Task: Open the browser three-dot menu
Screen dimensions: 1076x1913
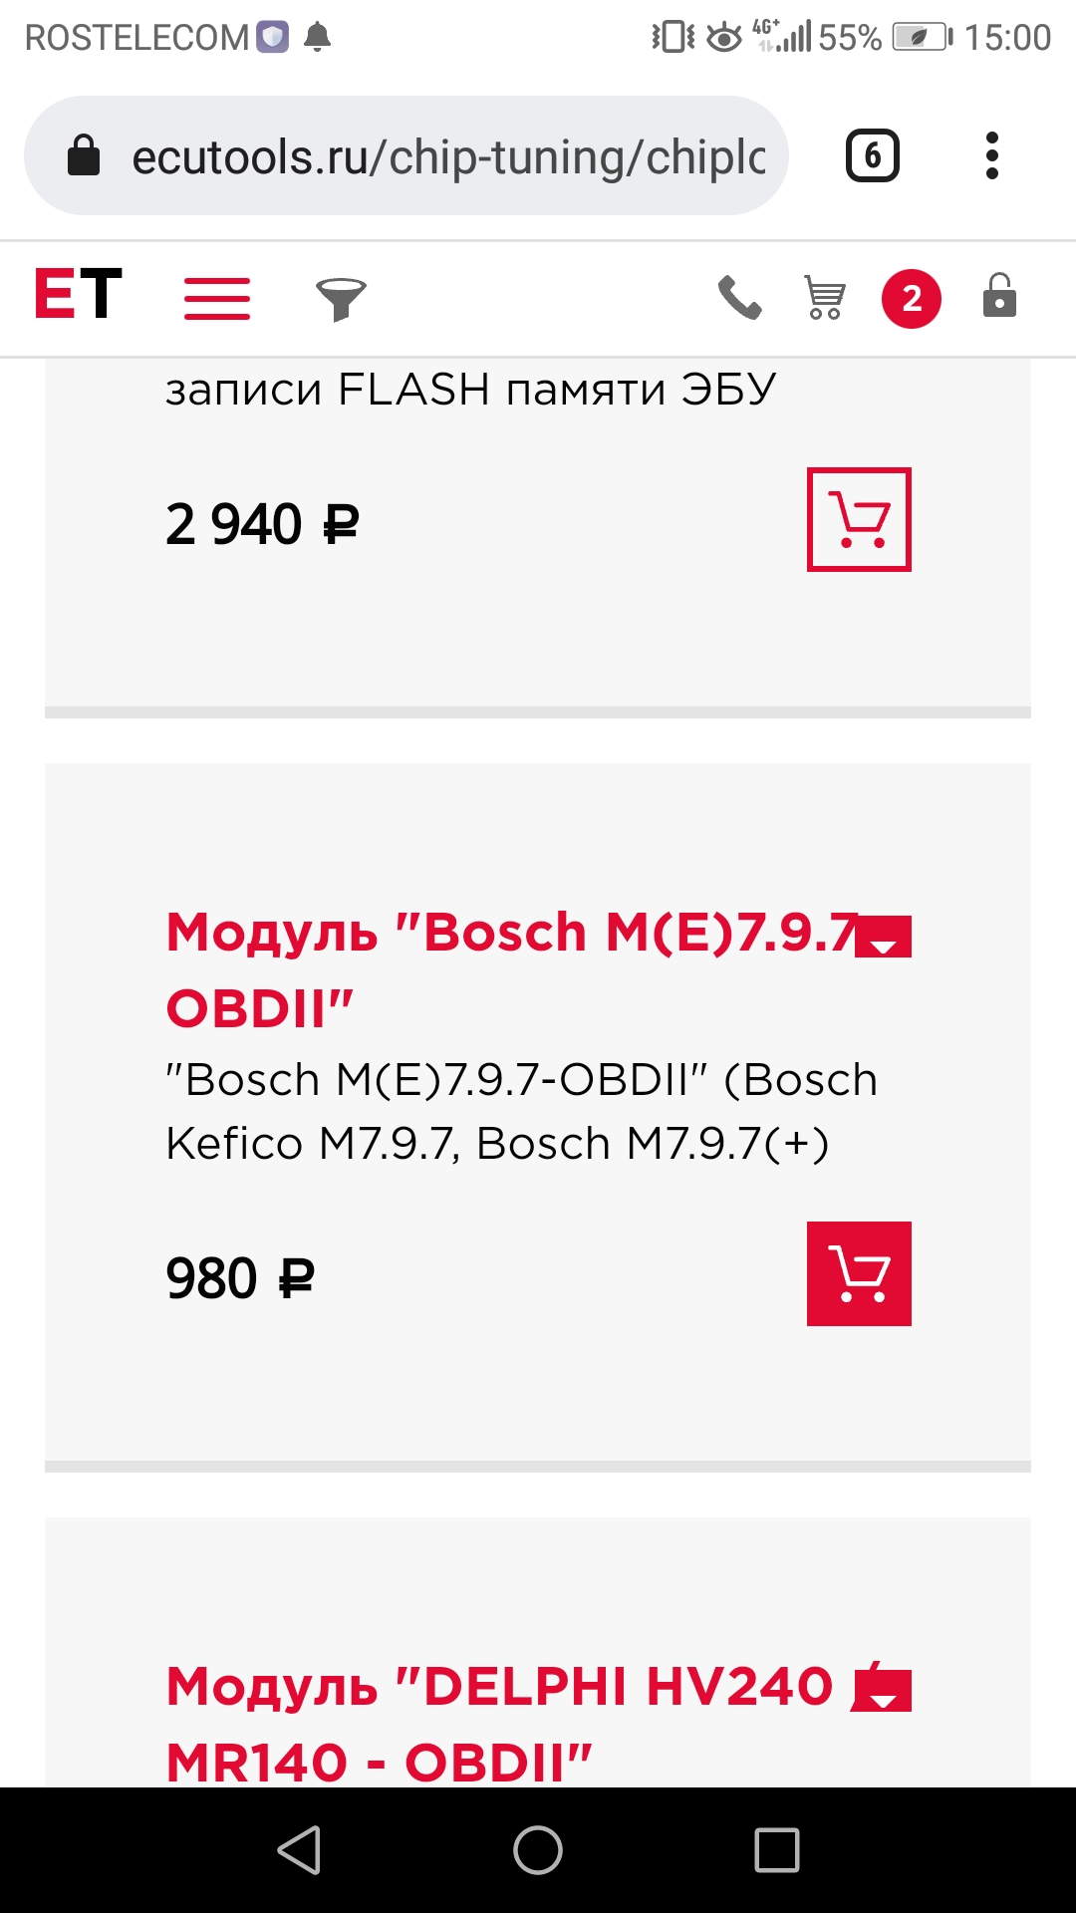Action: coord(991,155)
